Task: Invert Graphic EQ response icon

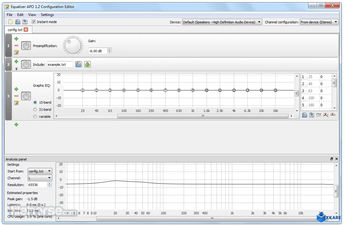Action: (319, 115)
